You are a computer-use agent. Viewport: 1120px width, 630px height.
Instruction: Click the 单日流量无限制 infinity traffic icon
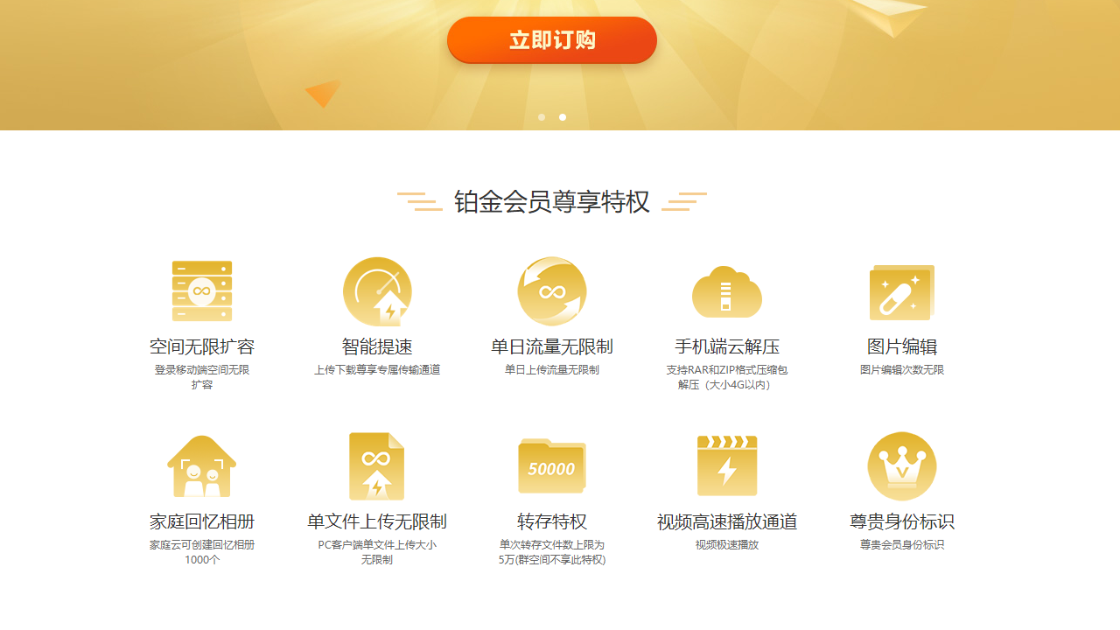point(551,291)
